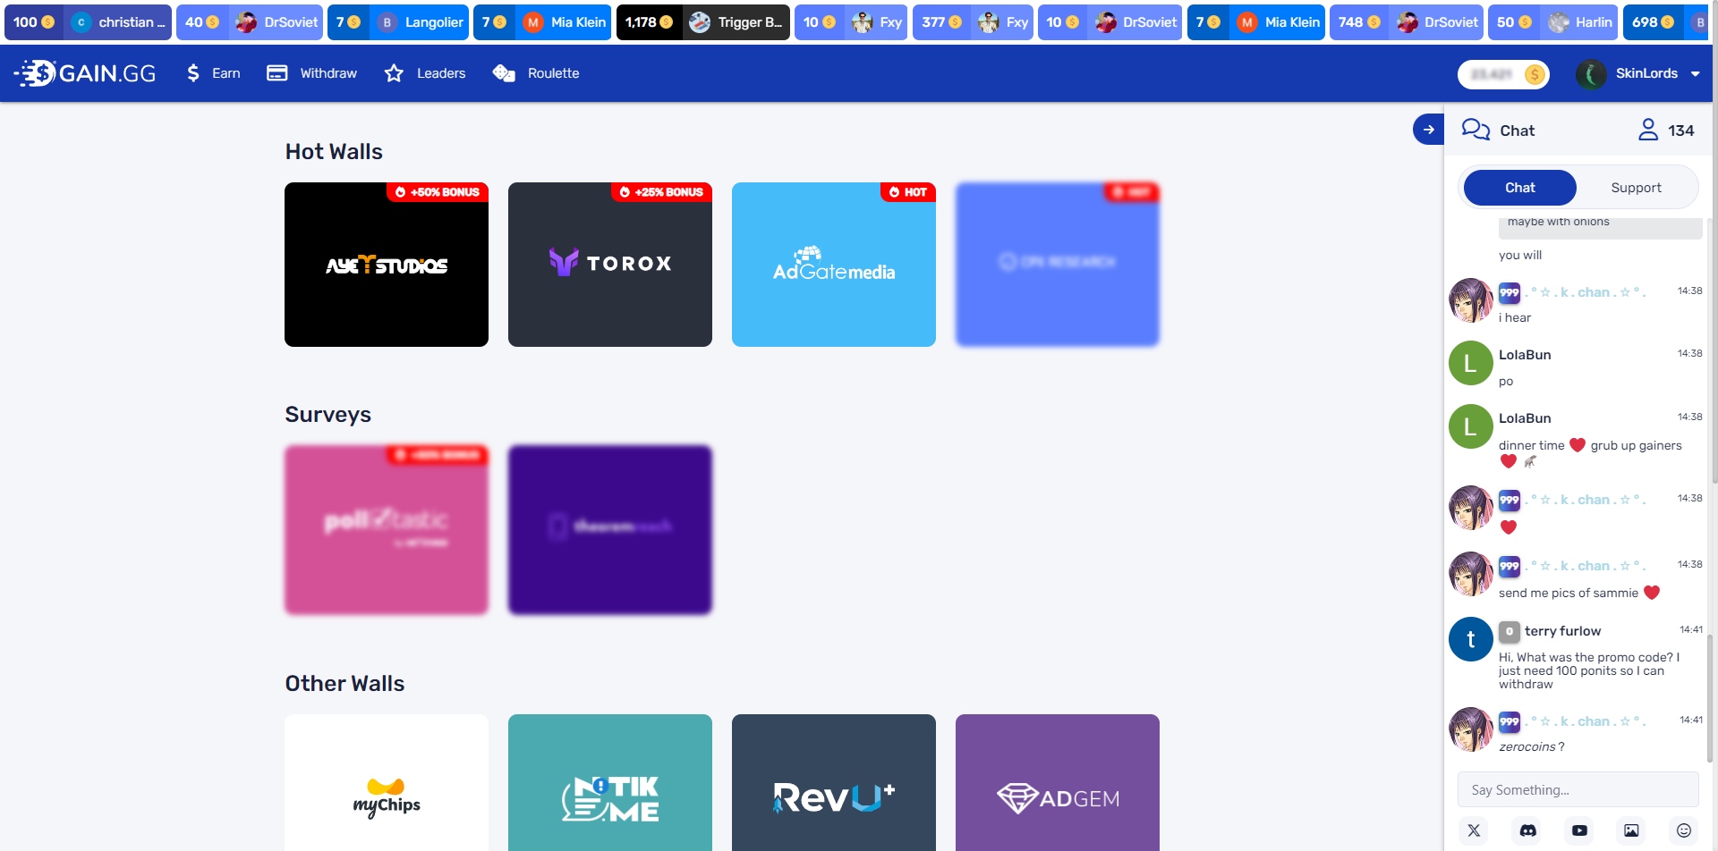Viewport: 1718px width, 851px height.
Task: Open the X (Twitter) link icon
Action: tap(1474, 830)
